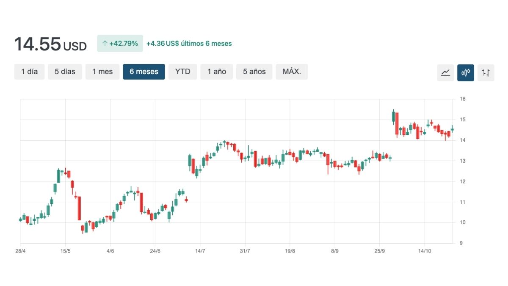Click the 14/7 date label on the axis

[x=200, y=251]
